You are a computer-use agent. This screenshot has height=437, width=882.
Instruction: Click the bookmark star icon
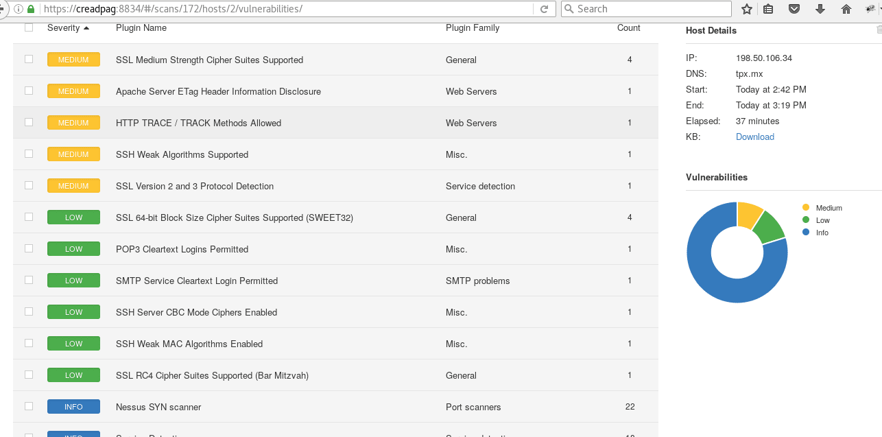pos(747,9)
